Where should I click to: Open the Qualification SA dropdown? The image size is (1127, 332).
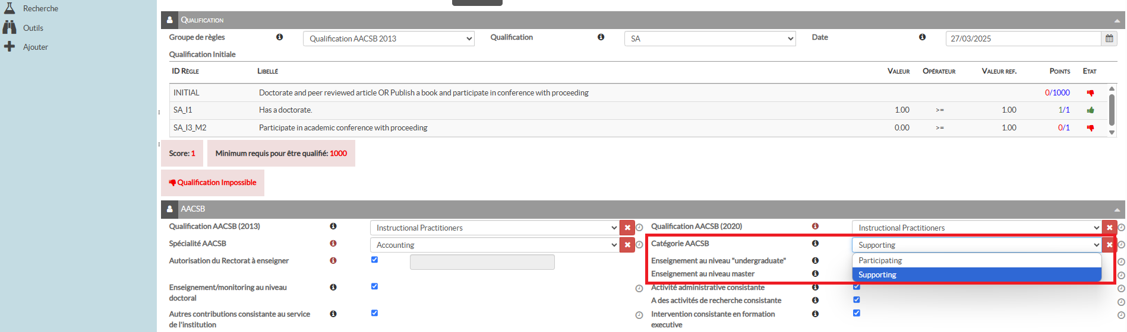(x=709, y=39)
